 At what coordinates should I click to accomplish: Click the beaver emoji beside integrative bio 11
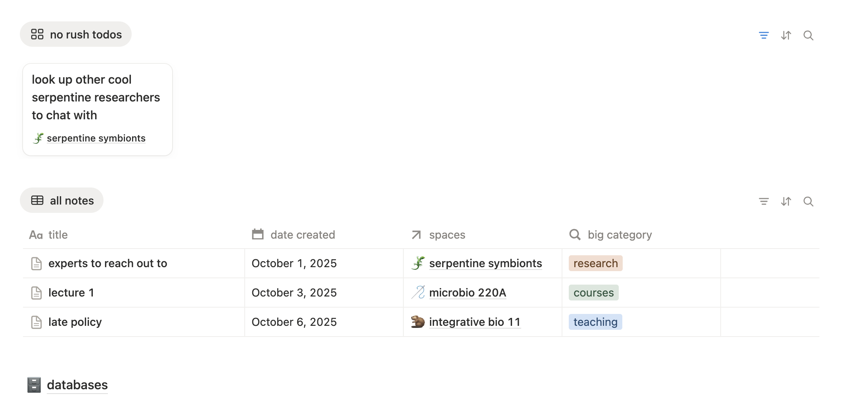tap(418, 322)
